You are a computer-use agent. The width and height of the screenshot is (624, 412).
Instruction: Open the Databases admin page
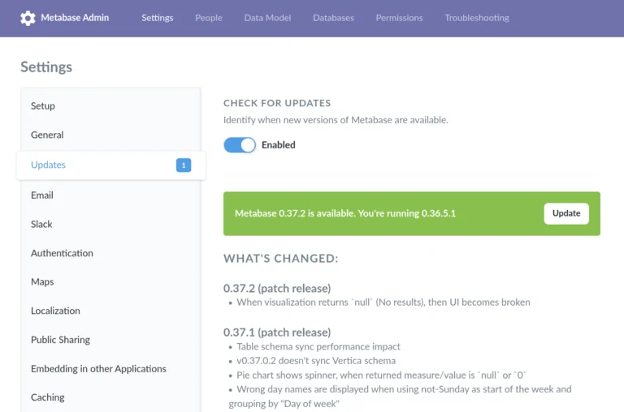(x=333, y=18)
